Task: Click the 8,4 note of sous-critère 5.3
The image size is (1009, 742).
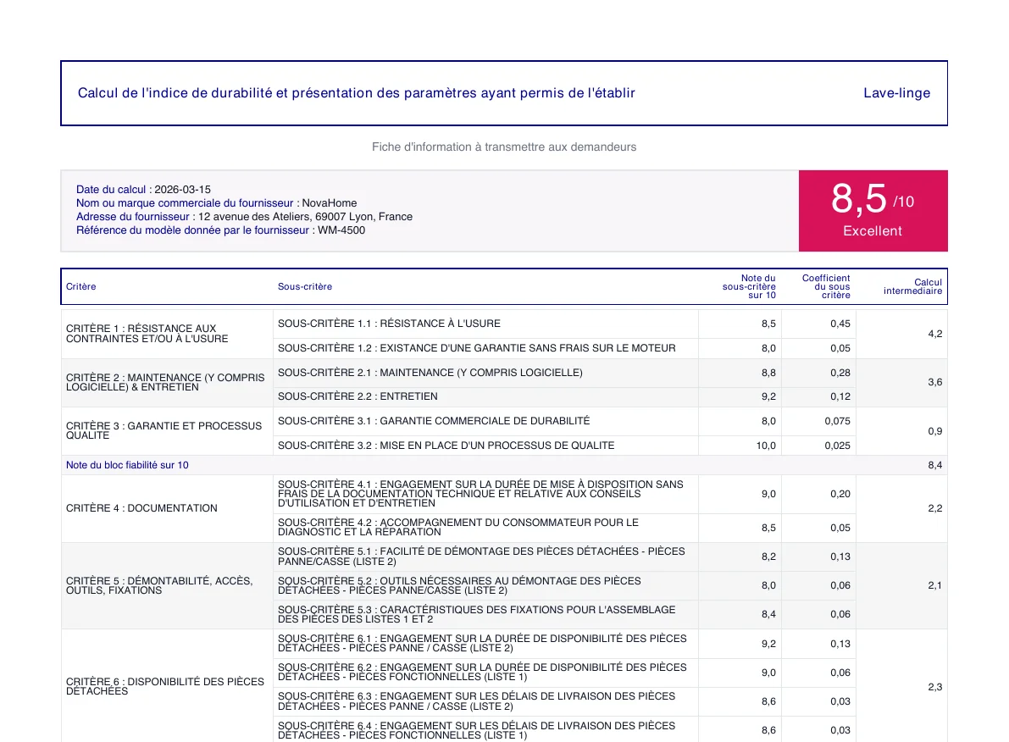Action: click(x=768, y=614)
